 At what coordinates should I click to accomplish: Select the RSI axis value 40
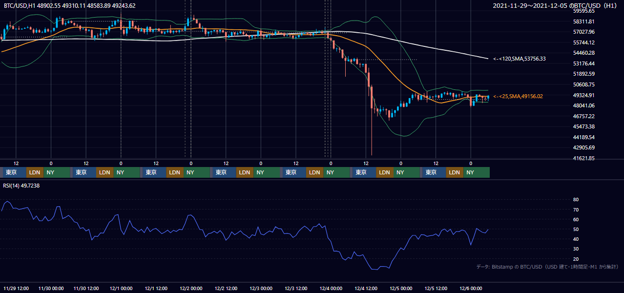point(576,239)
